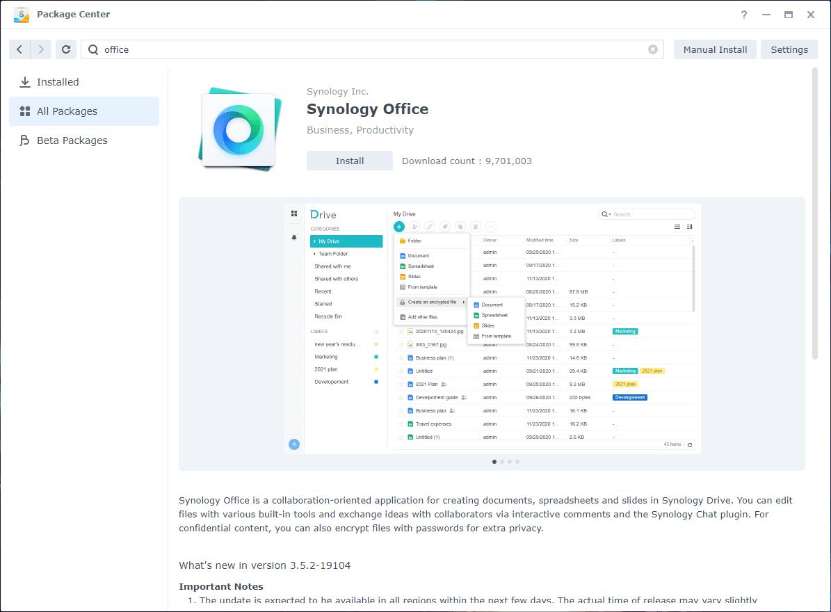Viewport: 831px width, 612px height.
Task: Select the second screenshot carousel dot
Action: (502, 462)
